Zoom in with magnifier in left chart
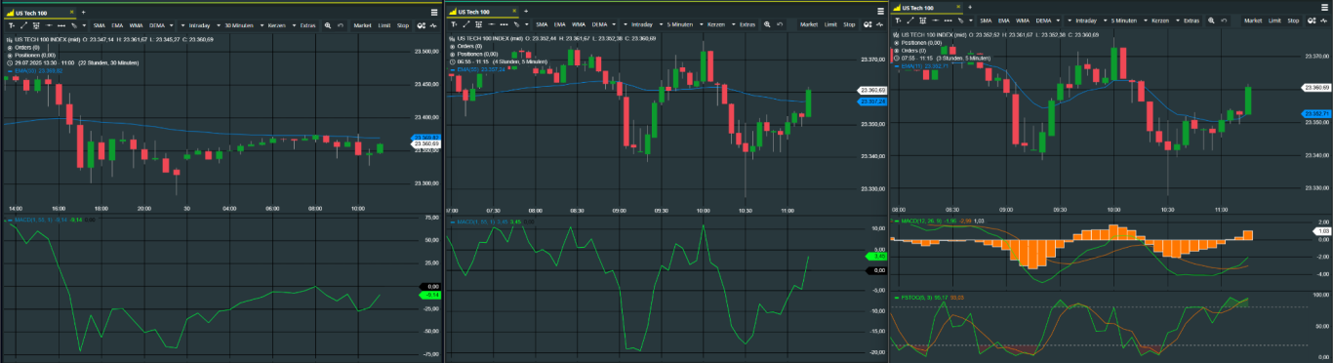The height and width of the screenshot is (363, 1333). click(327, 25)
